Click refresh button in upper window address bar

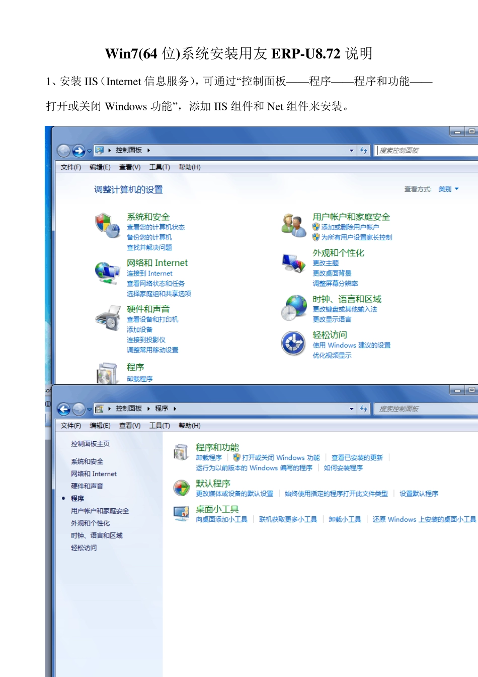(364, 150)
